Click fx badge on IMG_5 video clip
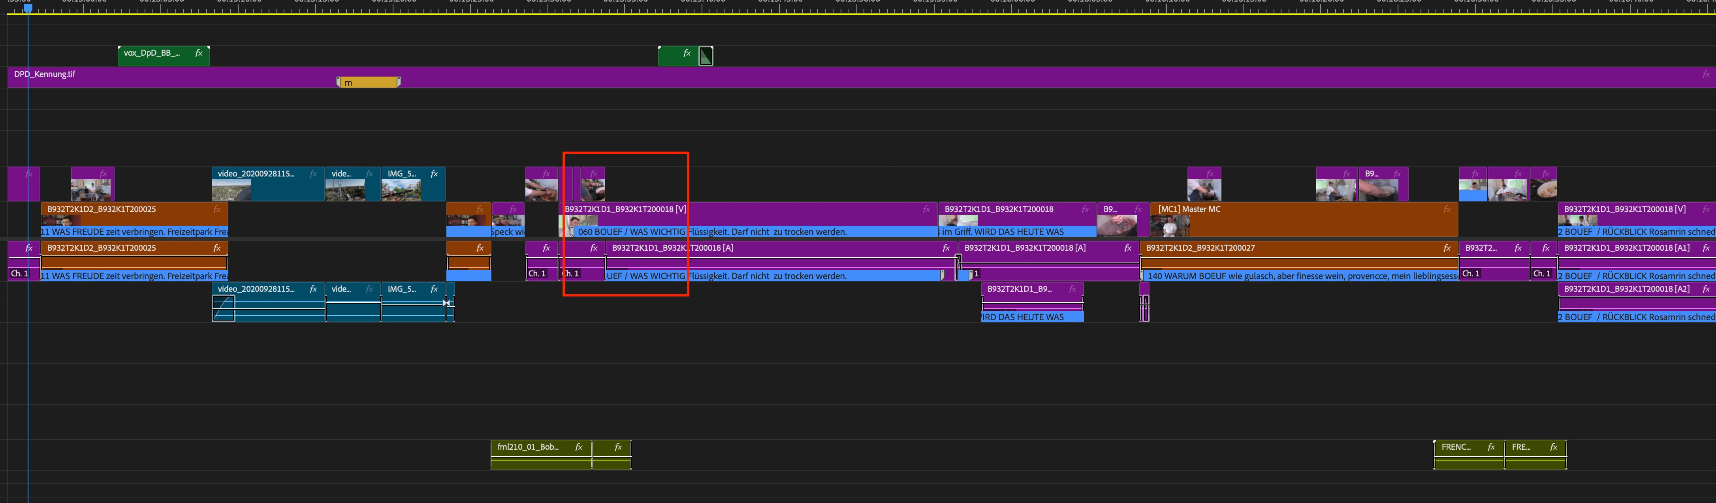Image resolution: width=1716 pixels, height=503 pixels. [x=434, y=174]
